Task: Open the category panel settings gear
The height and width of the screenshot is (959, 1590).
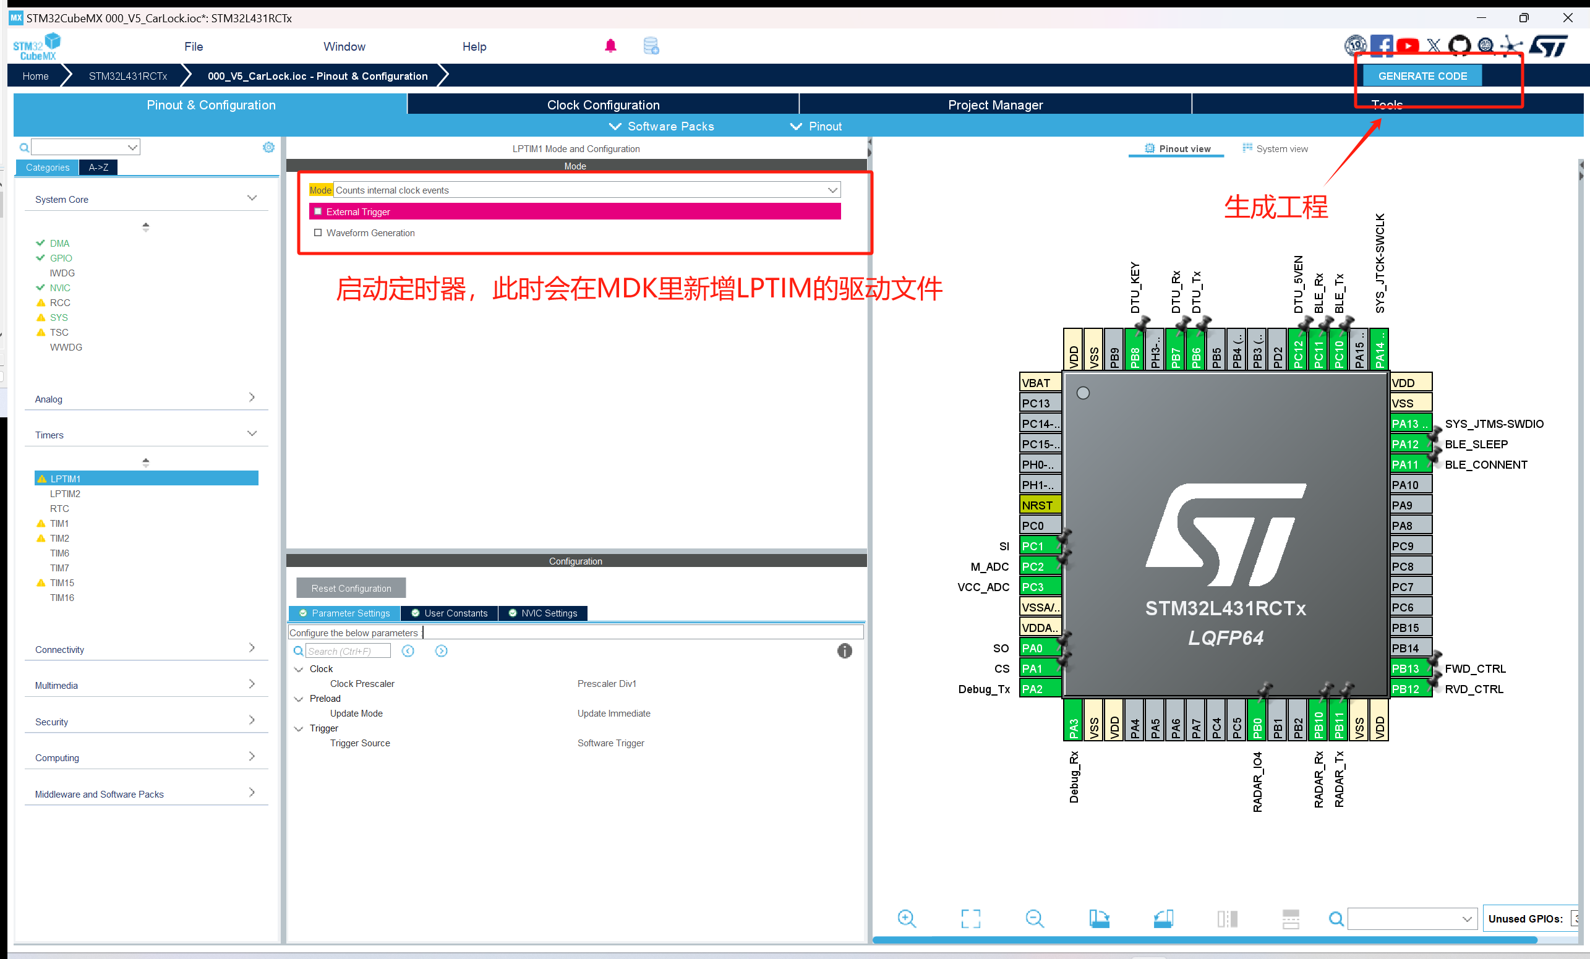Action: coord(268,147)
